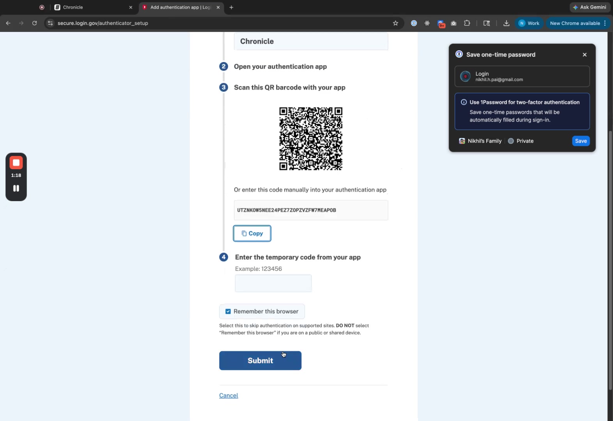Open the Extensions puzzle-piece menu
The width and height of the screenshot is (613, 421).
click(x=467, y=23)
